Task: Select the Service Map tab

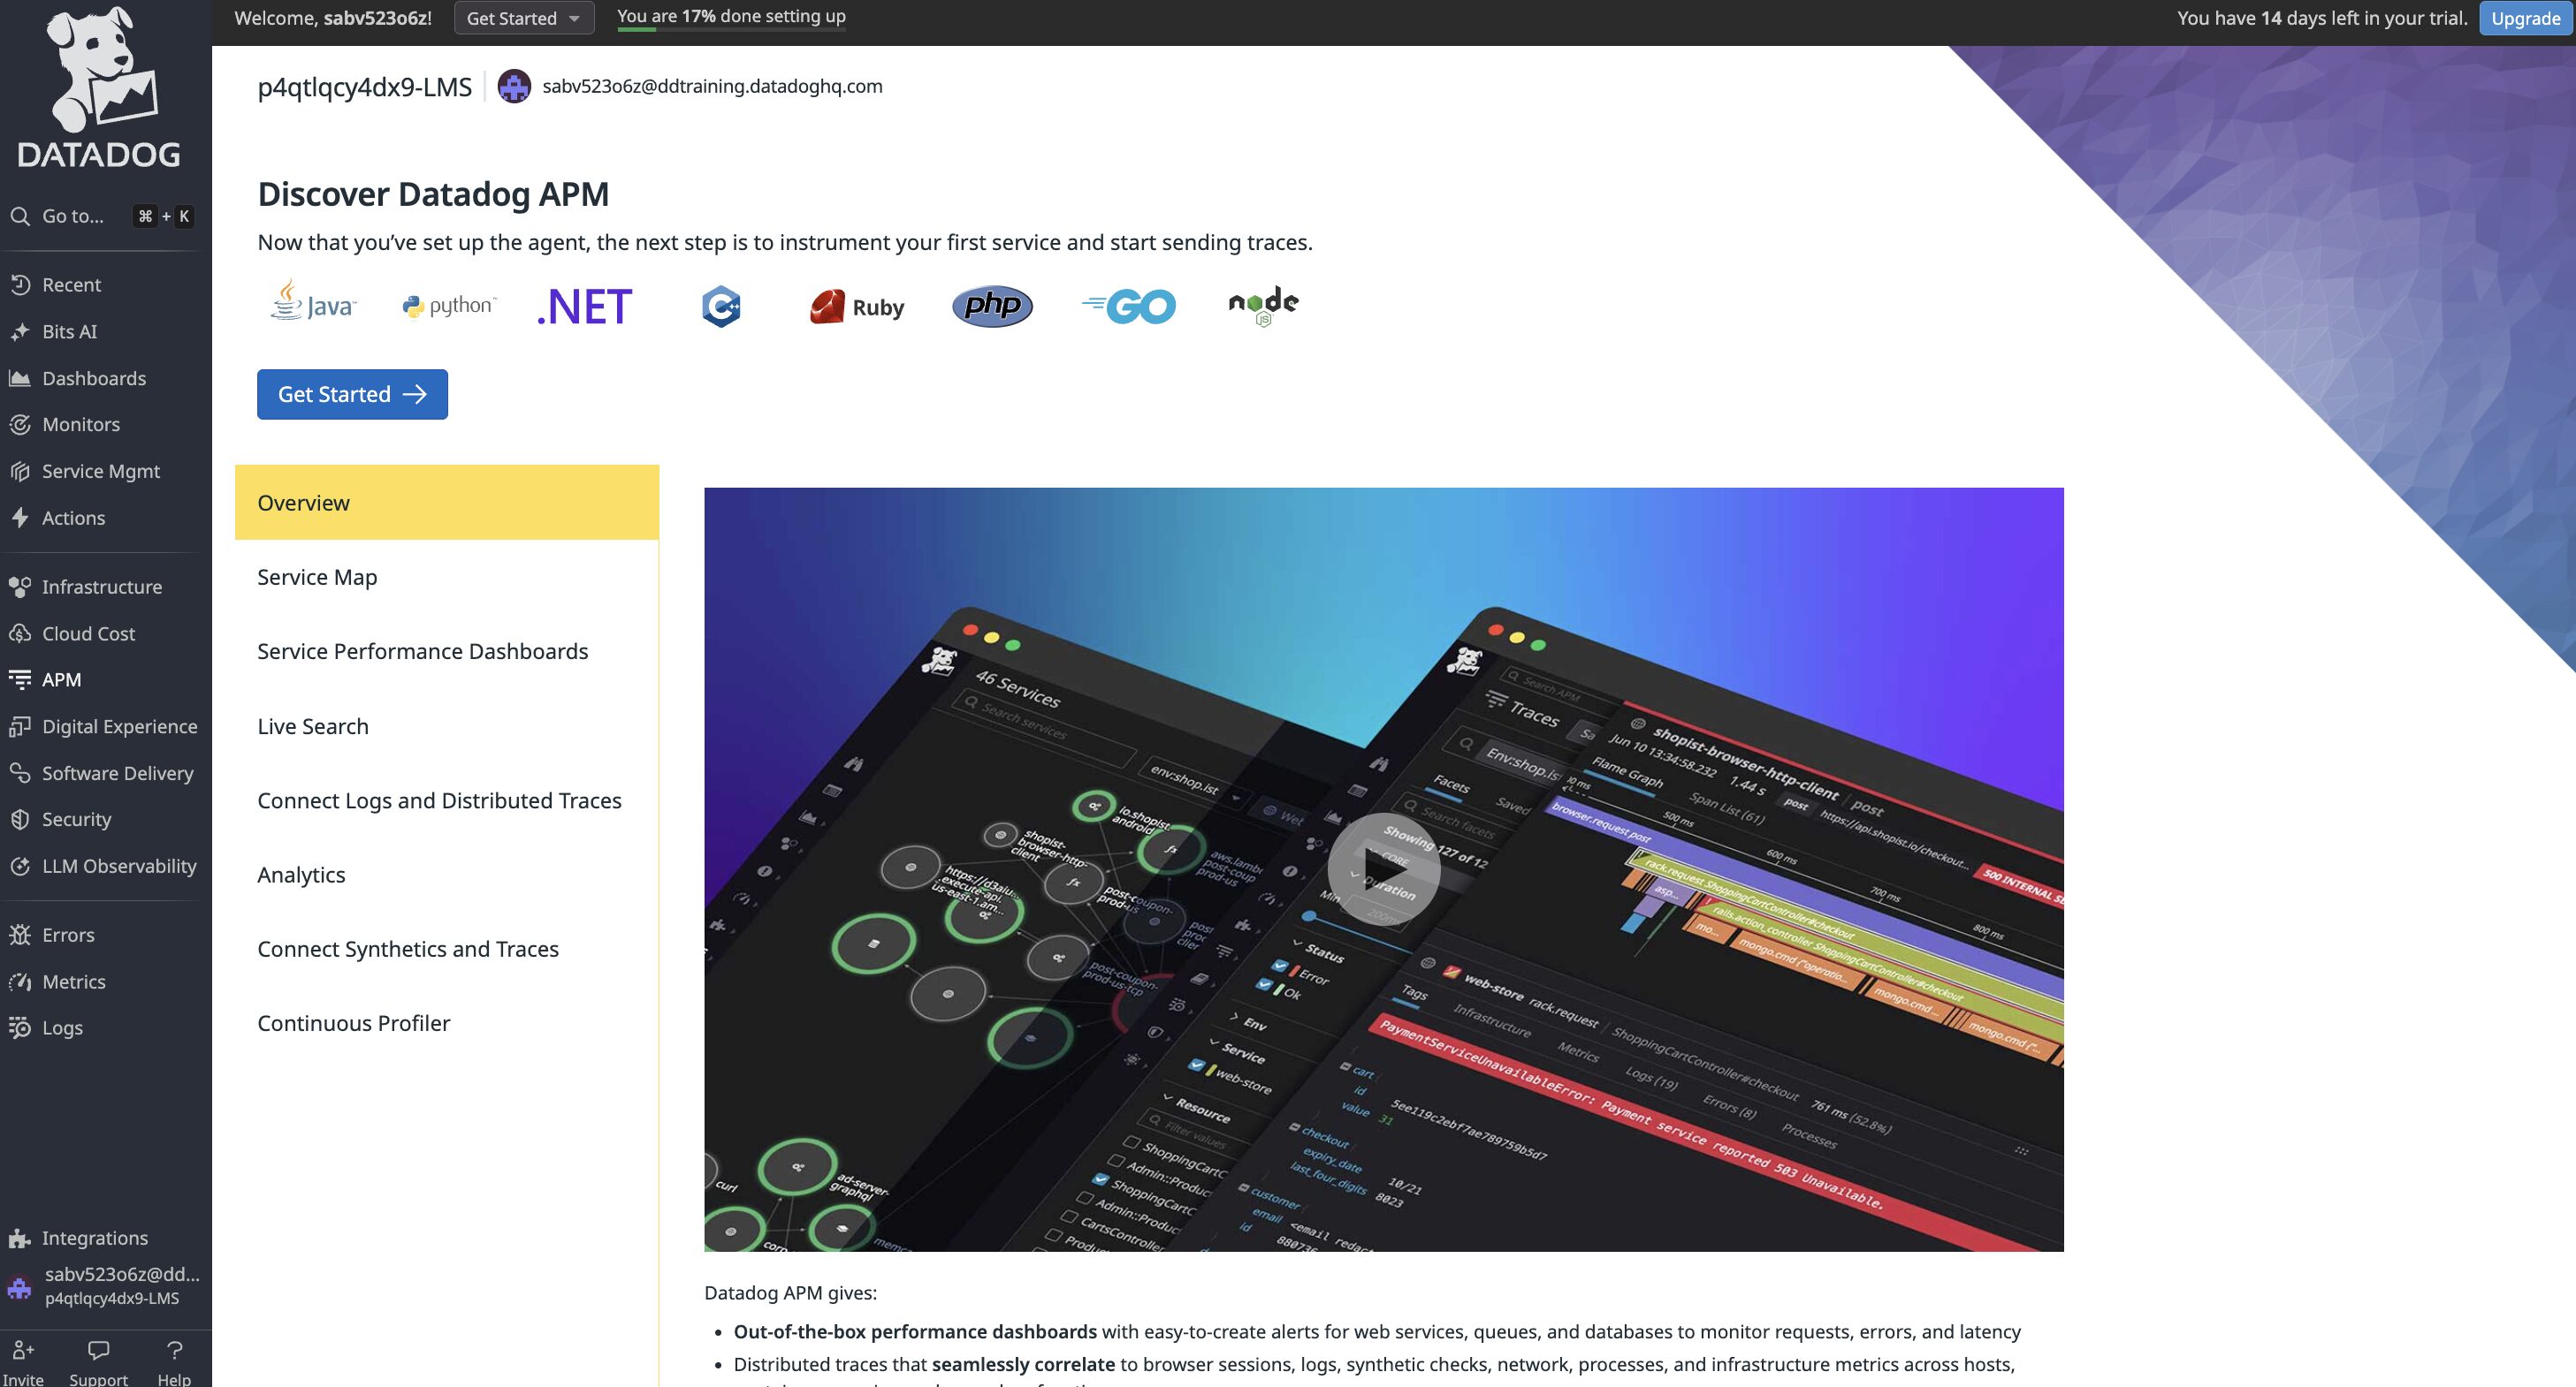Action: [x=447, y=578]
